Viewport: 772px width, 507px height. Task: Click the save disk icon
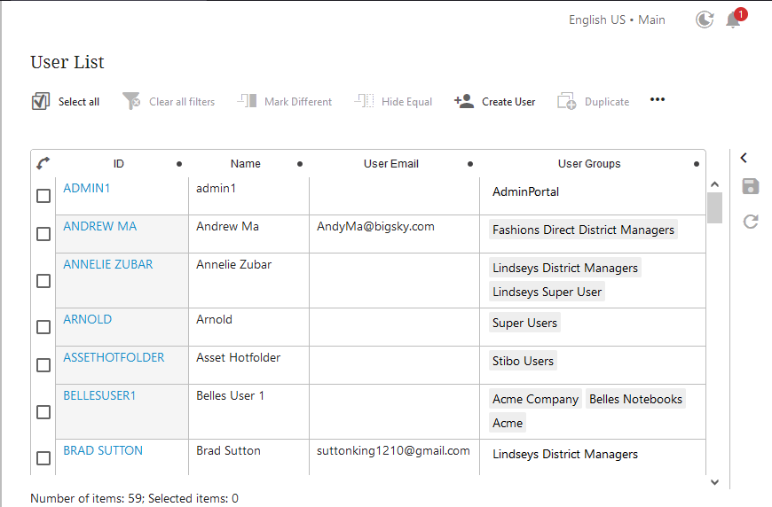(751, 186)
